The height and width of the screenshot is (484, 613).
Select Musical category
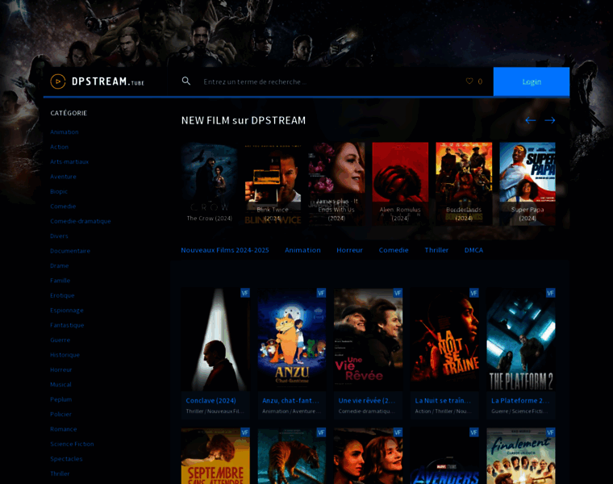pyautogui.click(x=60, y=385)
